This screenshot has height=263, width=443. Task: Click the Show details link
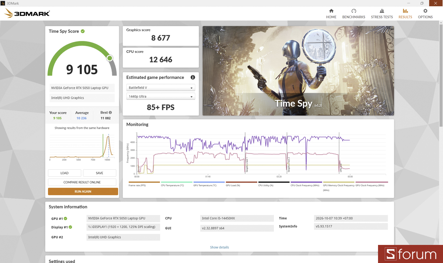(x=219, y=247)
